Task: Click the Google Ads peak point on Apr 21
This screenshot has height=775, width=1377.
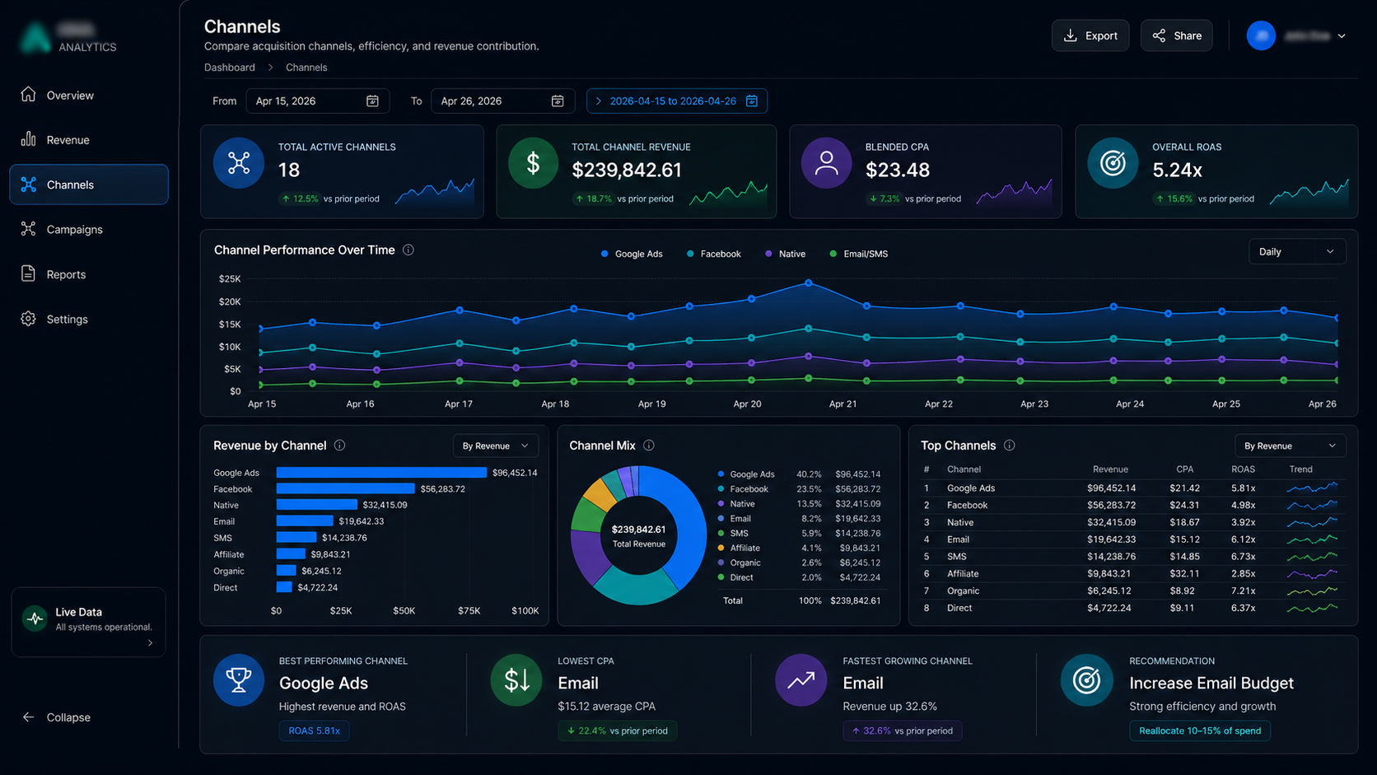Action: pos(809,283)
